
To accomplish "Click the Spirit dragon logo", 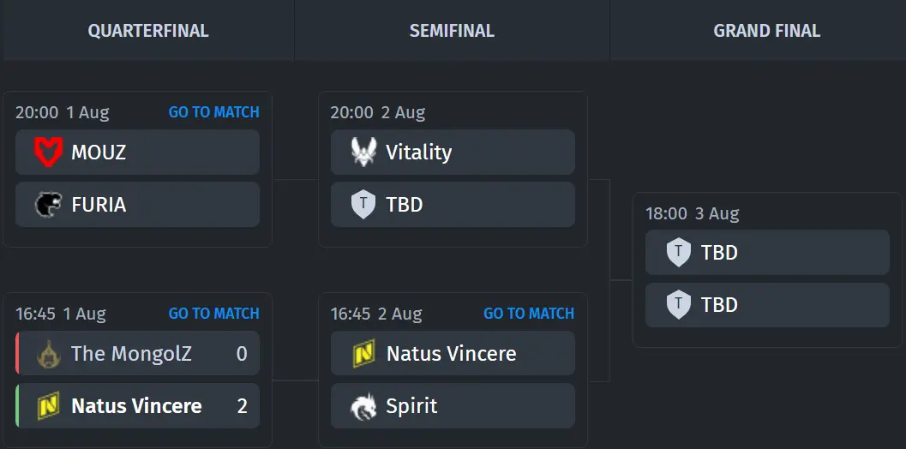I will tap(364, 406).
